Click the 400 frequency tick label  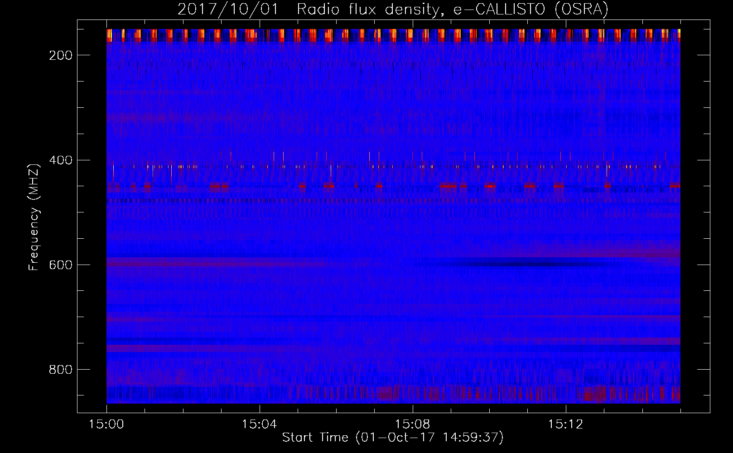coord(61,160)
